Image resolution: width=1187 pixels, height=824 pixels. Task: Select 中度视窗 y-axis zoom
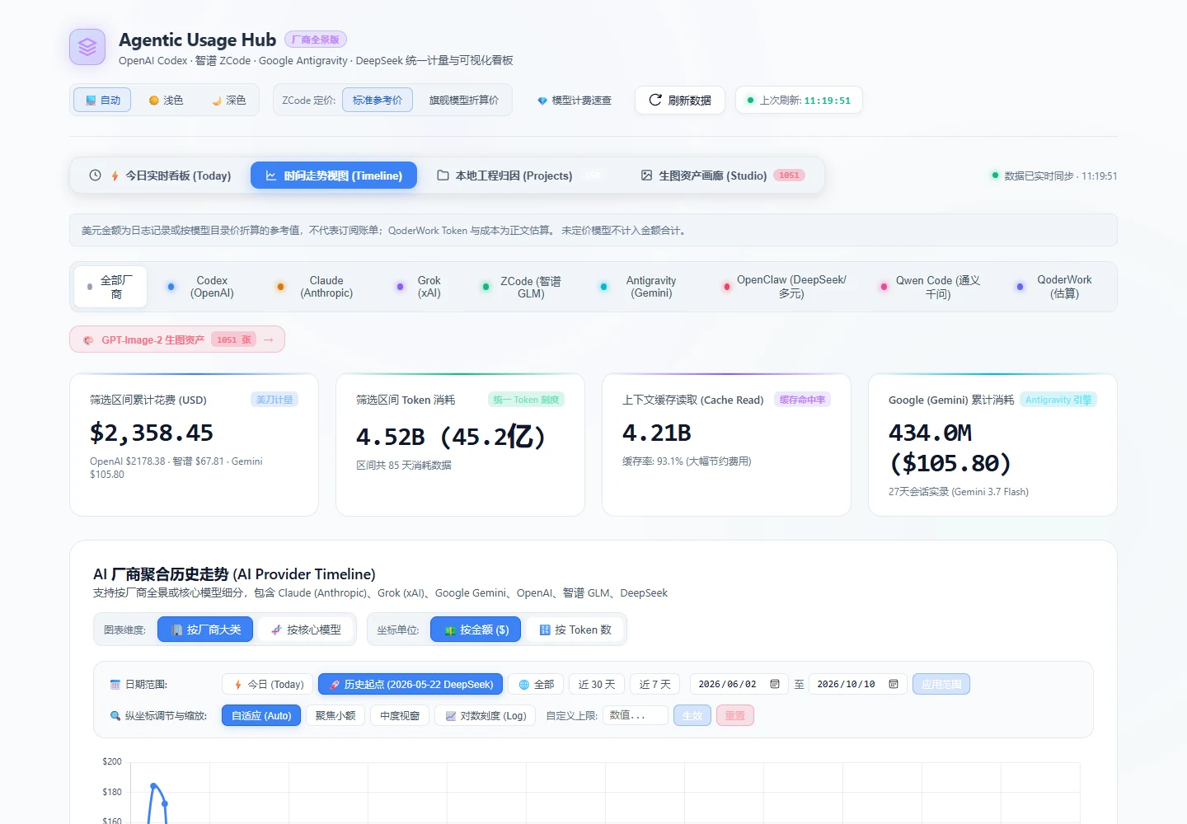(x=400, y=715)
